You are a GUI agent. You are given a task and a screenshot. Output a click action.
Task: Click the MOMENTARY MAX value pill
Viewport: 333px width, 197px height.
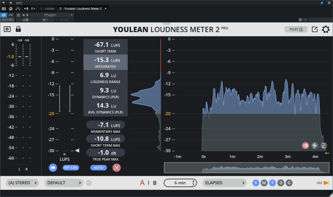click(106, 125)
